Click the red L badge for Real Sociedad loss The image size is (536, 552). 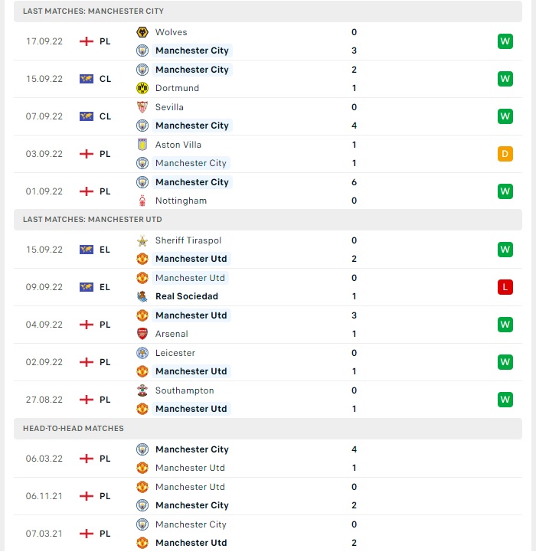point(505,287)
